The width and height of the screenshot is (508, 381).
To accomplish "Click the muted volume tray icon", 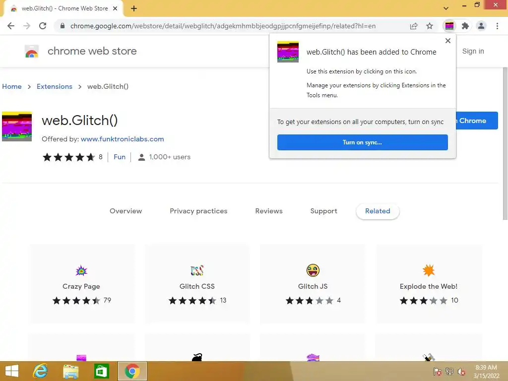I will [x=461, y=371].
